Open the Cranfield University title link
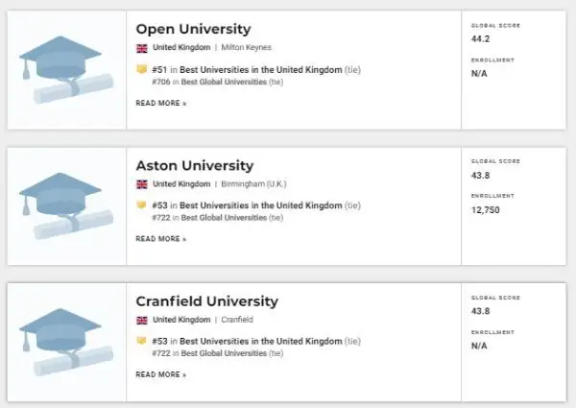This screenshot has height=408, width=576. 206,301
